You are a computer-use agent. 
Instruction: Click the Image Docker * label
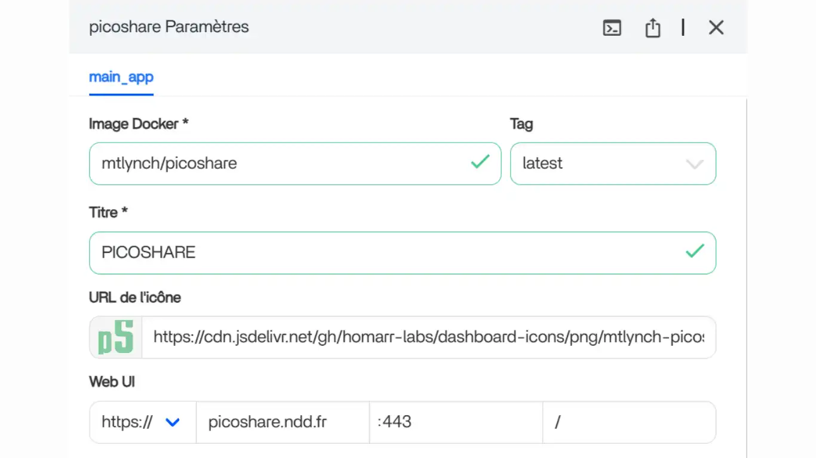[139, 124]
